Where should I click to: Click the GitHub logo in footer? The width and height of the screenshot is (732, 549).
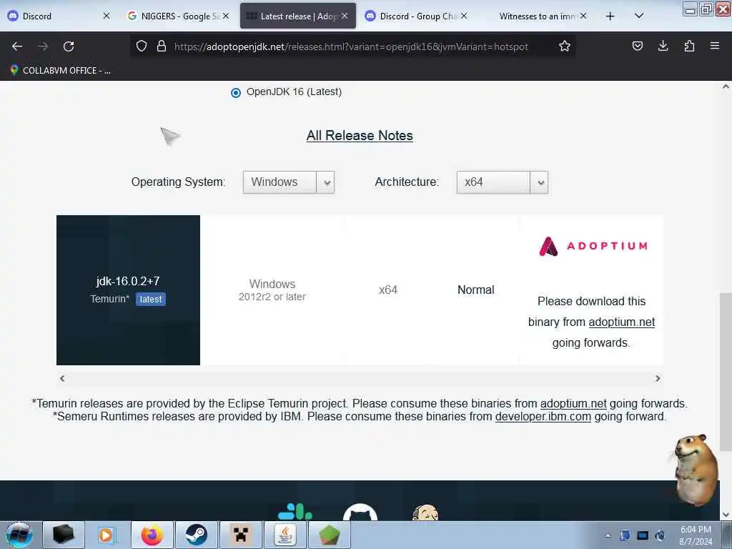[x=360, y=512]
